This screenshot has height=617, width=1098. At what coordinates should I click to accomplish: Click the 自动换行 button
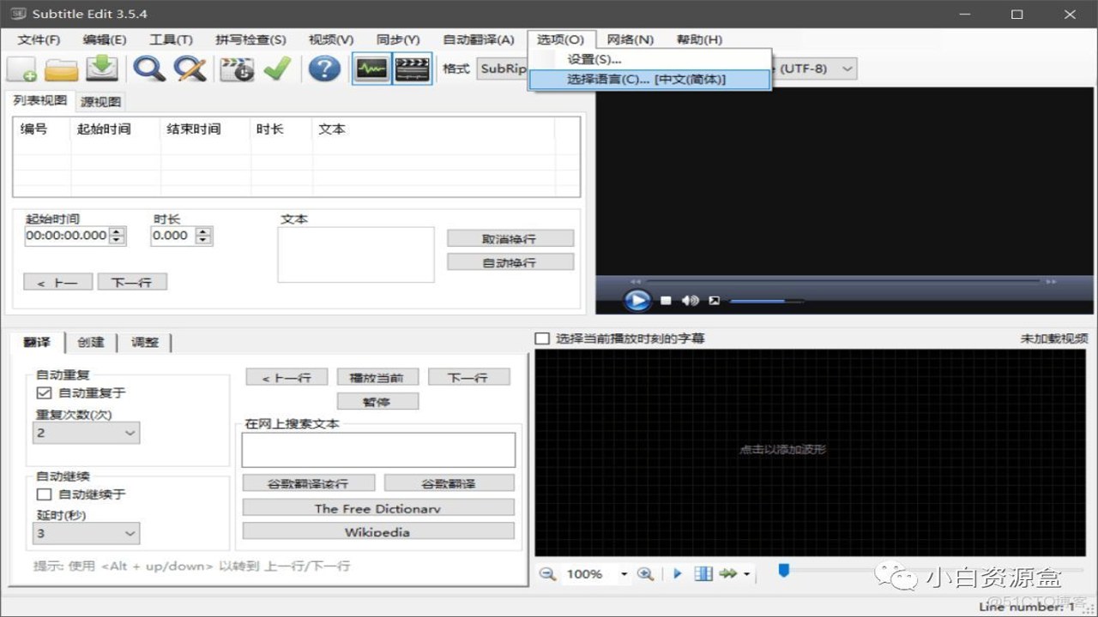510,262
